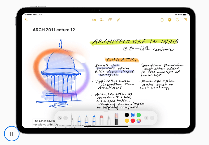Create a new note with compose icon
Image resolution: width=209 pixels, height=145 pixels.
186,20
